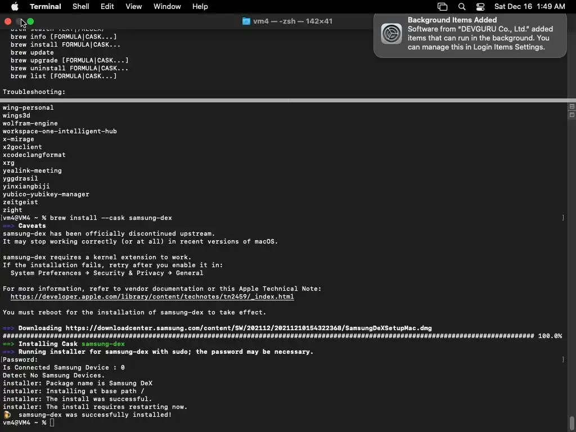Click the 'Password:' prompt line
The image size is (576, 432).
click(20, 359)
